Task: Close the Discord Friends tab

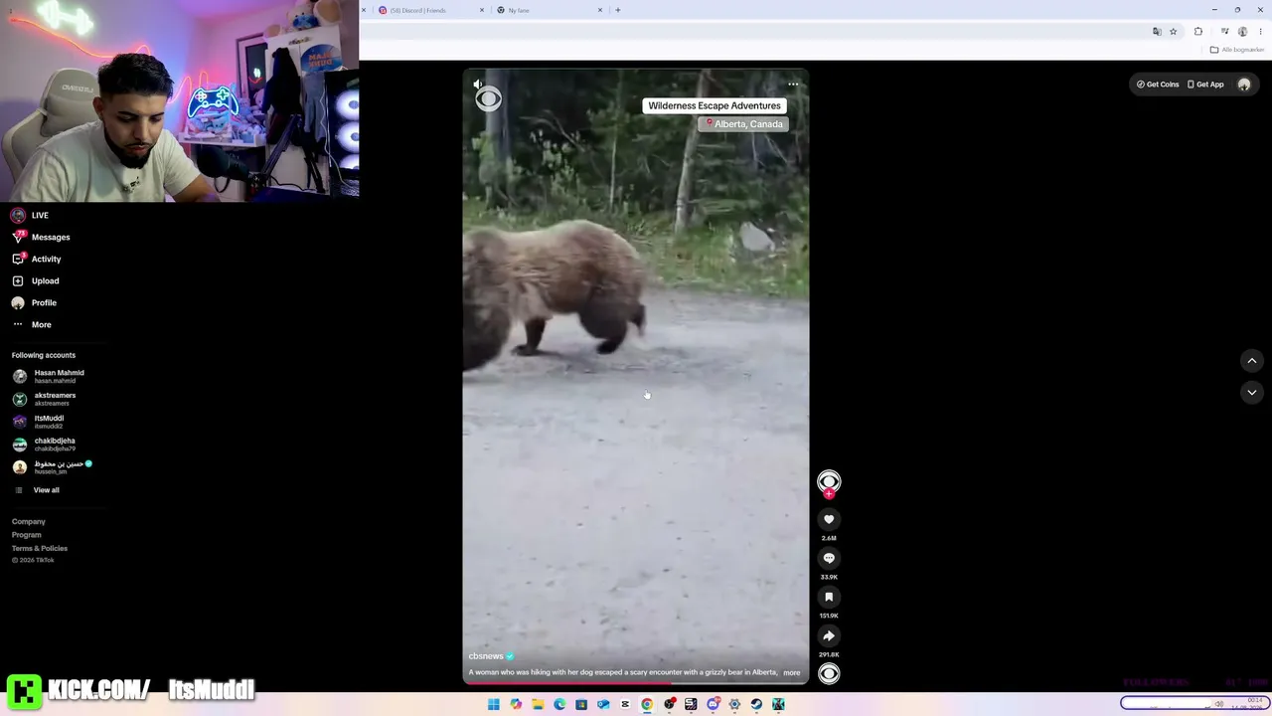Action: point(482,10)
